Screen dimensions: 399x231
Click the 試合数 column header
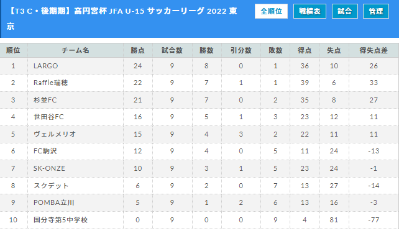coord(172,50)
